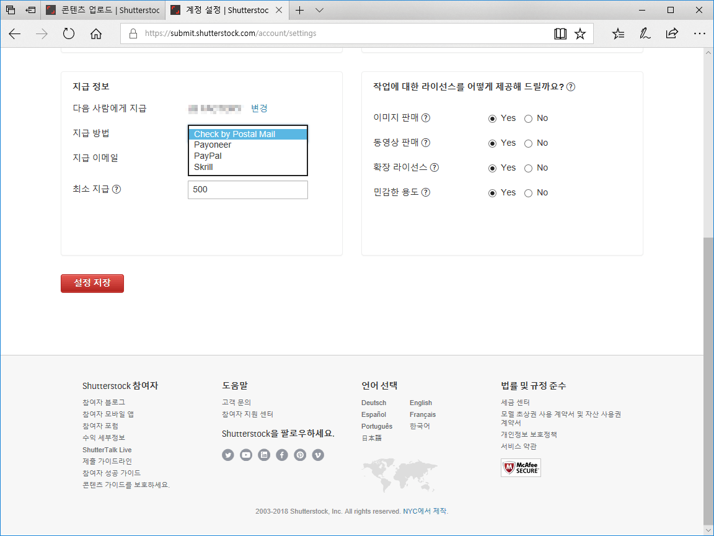Switch site language to Français

click(423, 415)
